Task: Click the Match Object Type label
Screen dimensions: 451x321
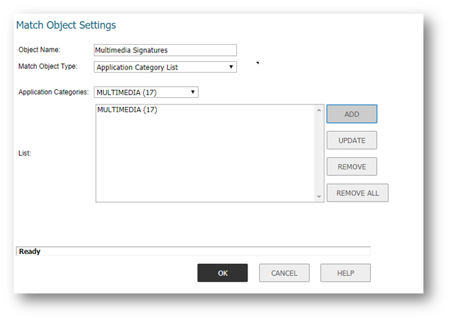Action: [x=47, y=66]
